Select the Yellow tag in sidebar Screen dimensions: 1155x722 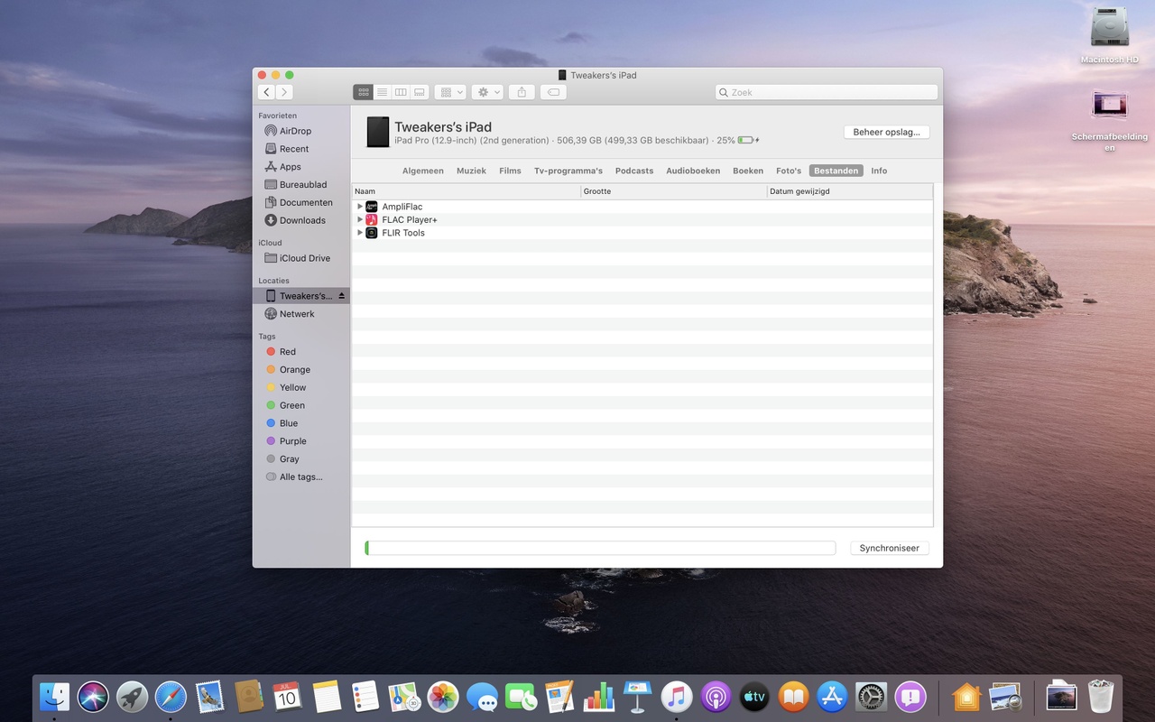pos(292,388)
